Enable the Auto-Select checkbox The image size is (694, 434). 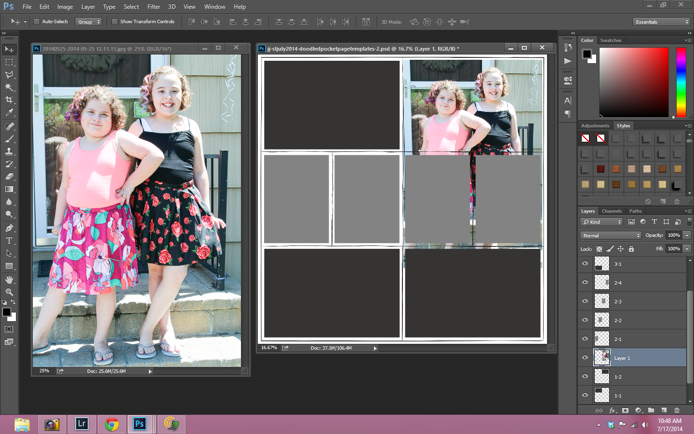click(x=37, y=22)
